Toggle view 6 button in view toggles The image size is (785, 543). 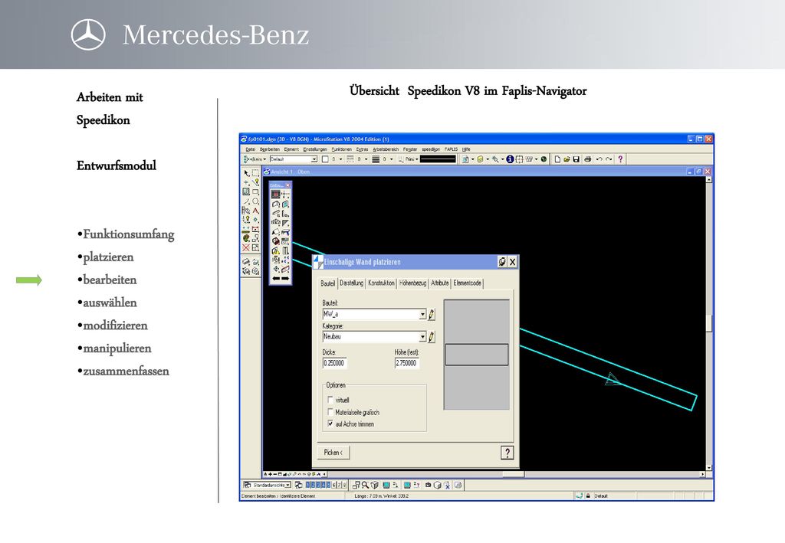point(334,485)
